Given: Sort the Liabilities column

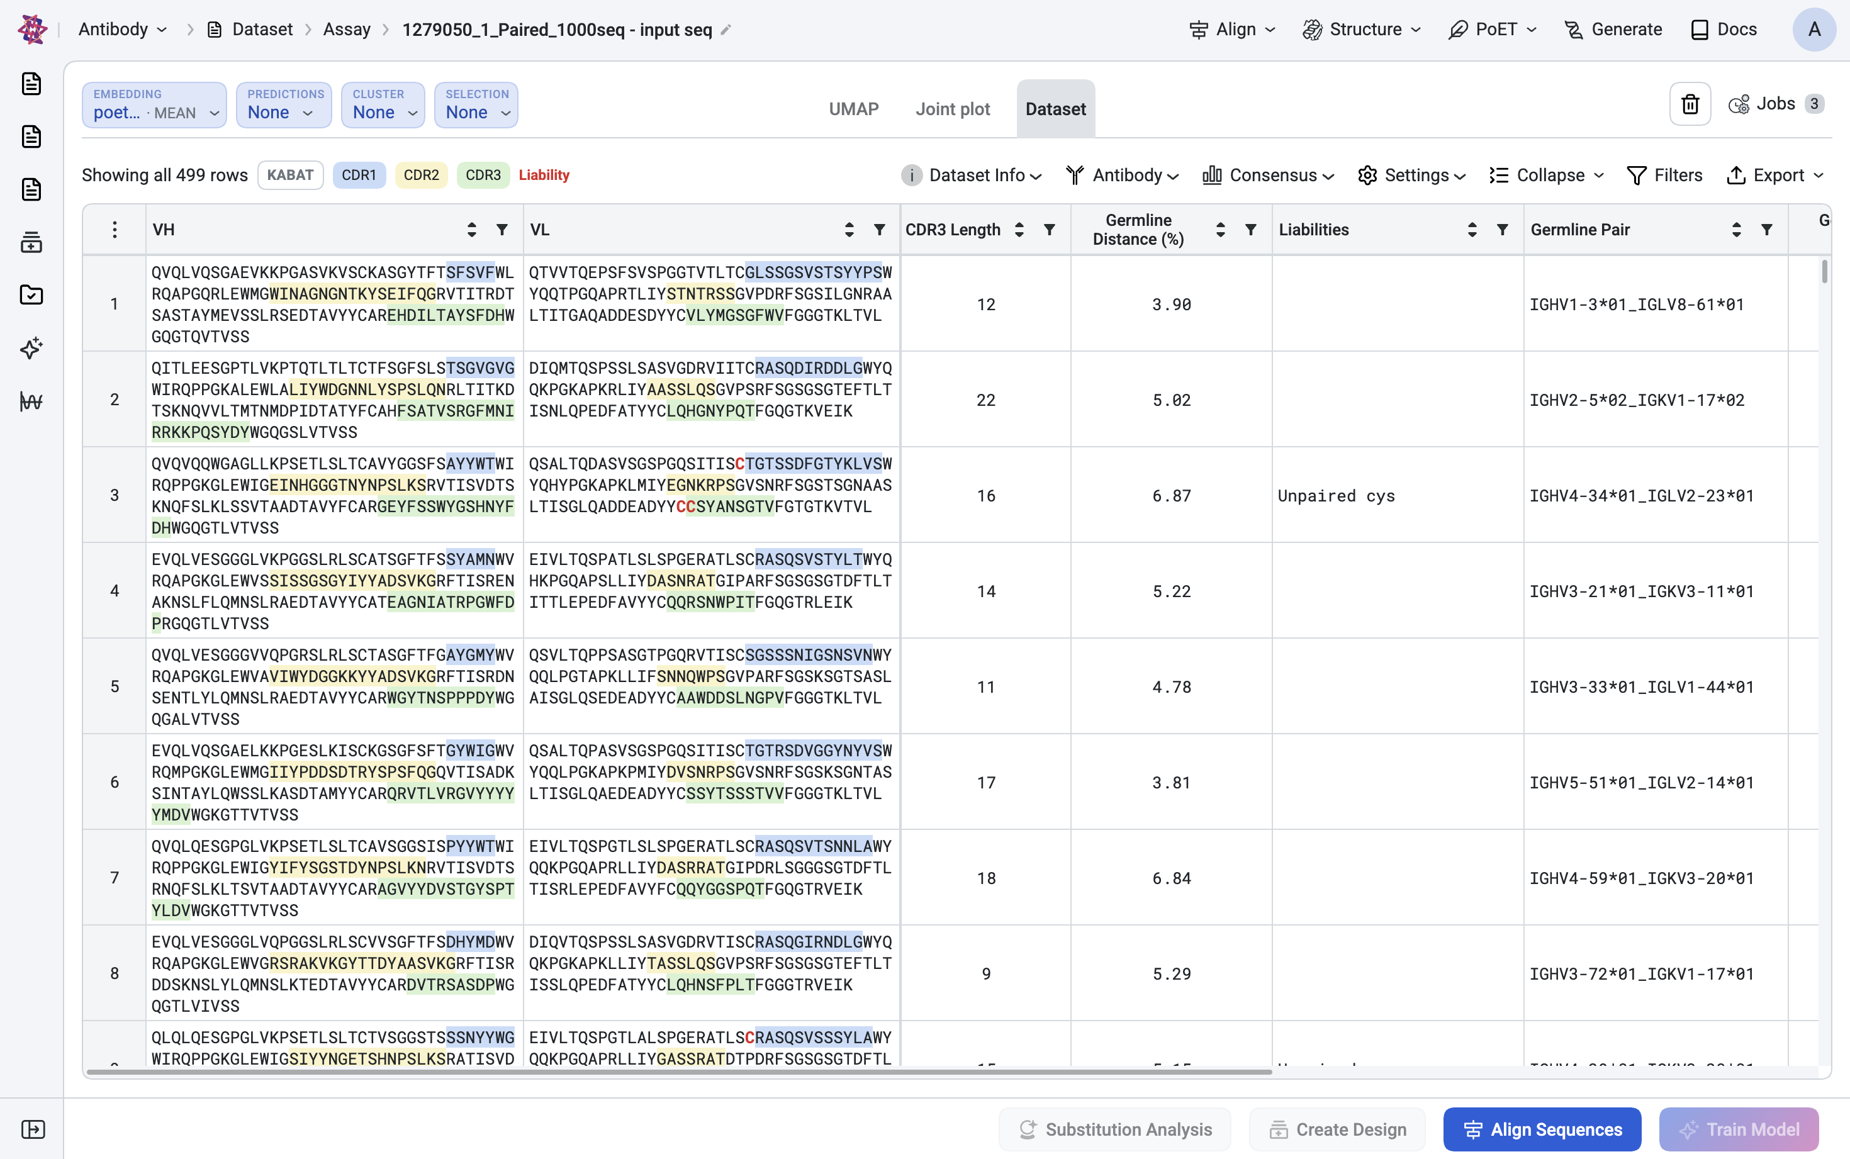Looking at the screenshot, I should click(x=1472, y=229).
